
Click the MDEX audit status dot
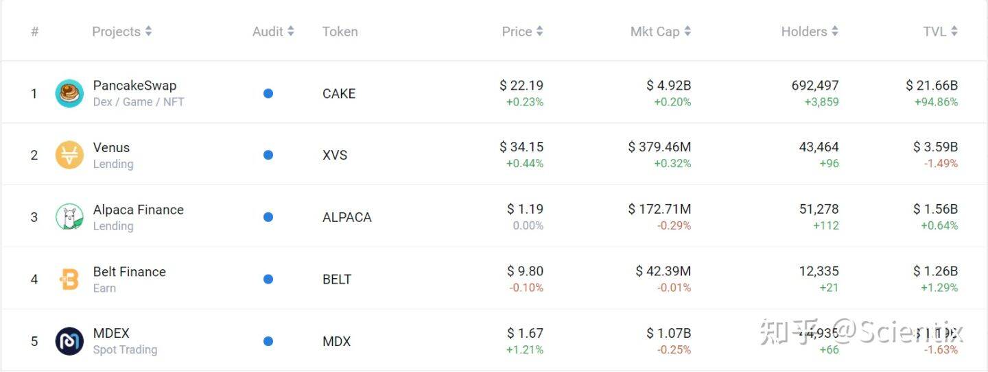coord(268,341)
